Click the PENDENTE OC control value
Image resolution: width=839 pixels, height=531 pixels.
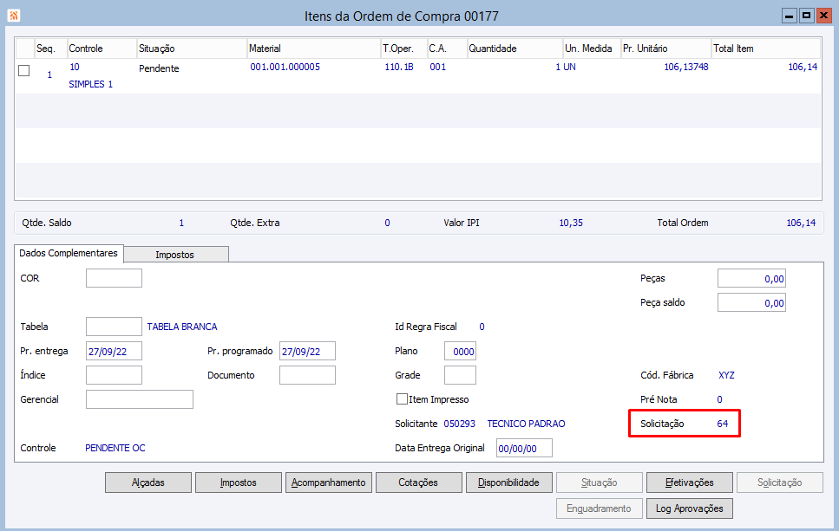[x=115, y=448]
